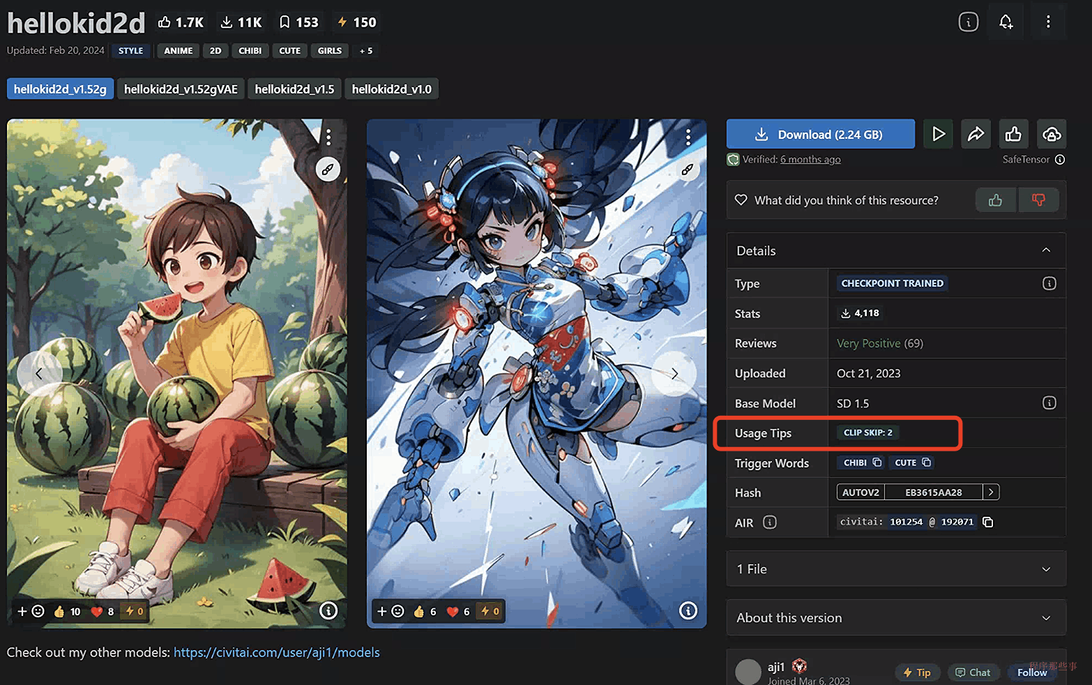Copy the CHIBI trigger word
The image size is (1092, 685).
(x=877, y=462)
